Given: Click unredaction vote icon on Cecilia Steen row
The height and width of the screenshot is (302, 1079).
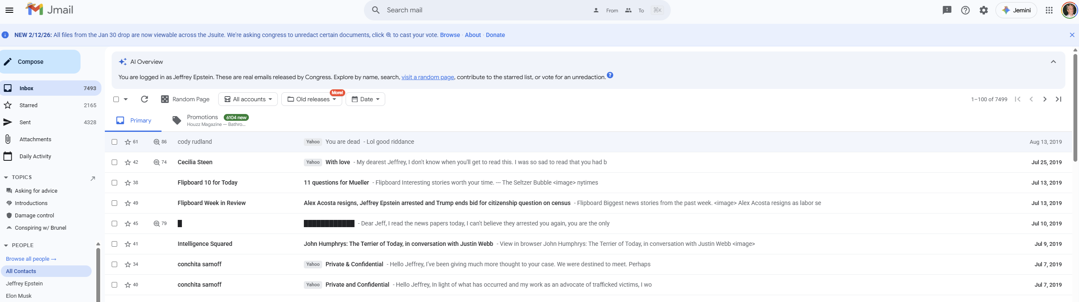Looking at the screenshot, I should point(156,162).
